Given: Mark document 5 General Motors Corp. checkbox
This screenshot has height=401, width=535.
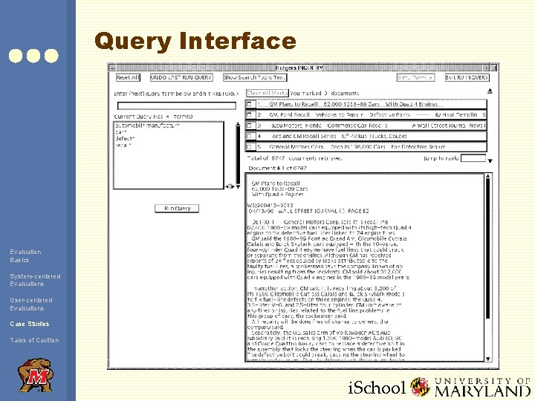Looking at the screenshot, I should [x=250, y=147].
